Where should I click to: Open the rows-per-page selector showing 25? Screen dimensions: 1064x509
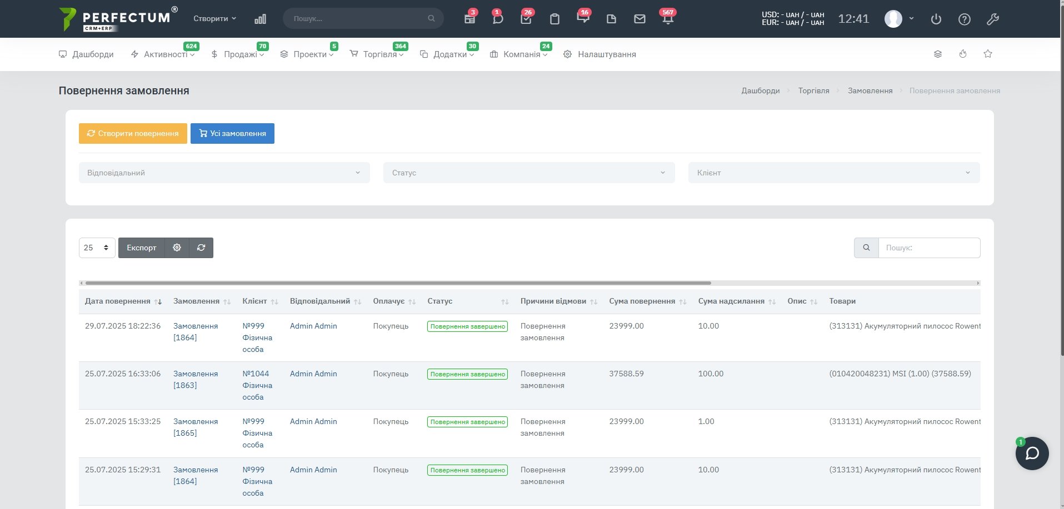tap(97, 248)
